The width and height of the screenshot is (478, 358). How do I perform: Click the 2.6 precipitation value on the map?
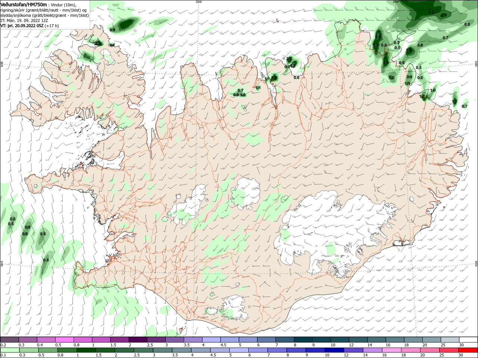[378, 37]
